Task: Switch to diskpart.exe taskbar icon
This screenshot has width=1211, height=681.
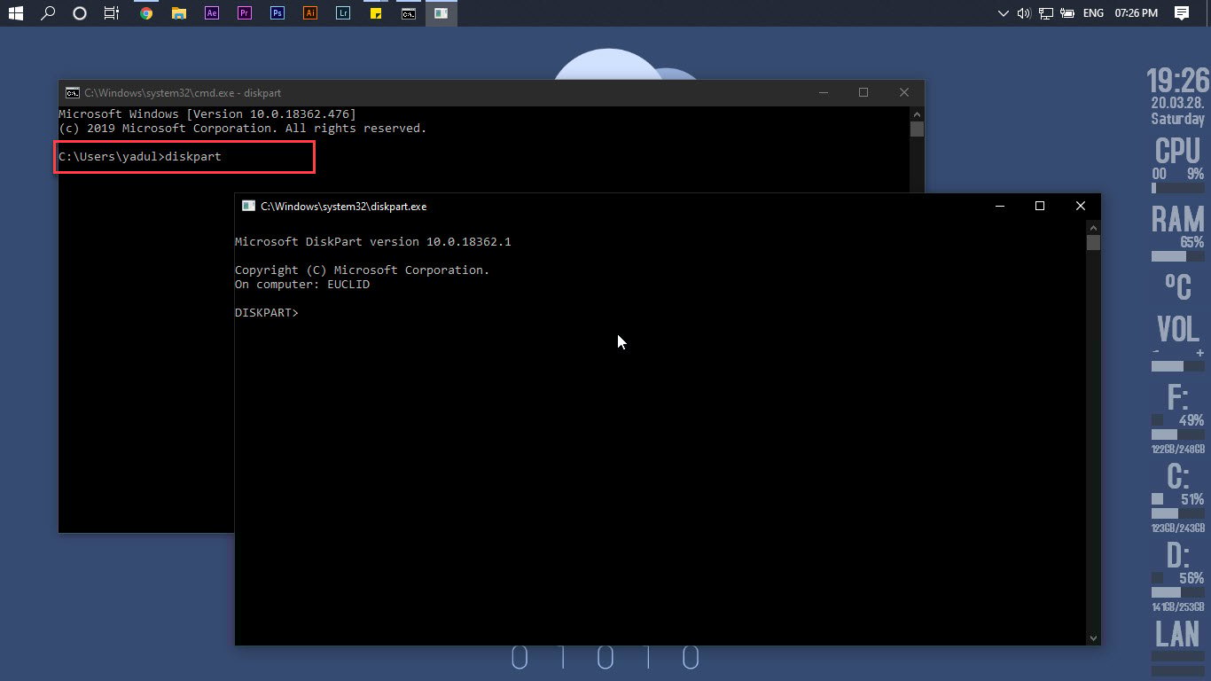Action: click(441, 13)
